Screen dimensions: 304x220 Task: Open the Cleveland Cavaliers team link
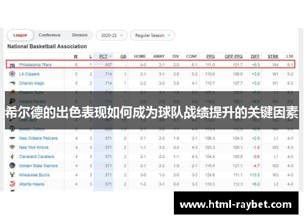pos(36,157)
